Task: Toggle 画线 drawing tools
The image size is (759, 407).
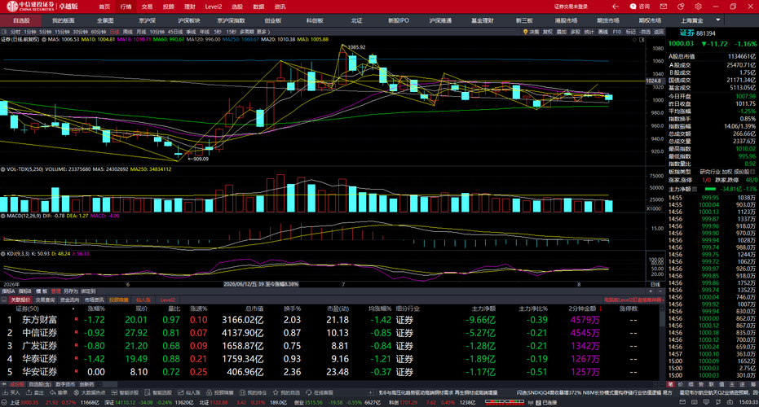Action: tap(603, 32)
